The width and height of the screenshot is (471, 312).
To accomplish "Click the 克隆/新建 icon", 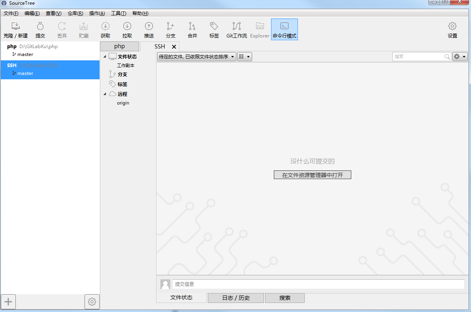I will [15, 29].
